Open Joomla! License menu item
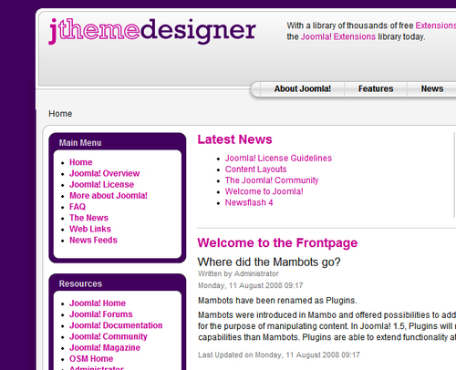This screenshot has height=370, width=456. tap(101, 184)
